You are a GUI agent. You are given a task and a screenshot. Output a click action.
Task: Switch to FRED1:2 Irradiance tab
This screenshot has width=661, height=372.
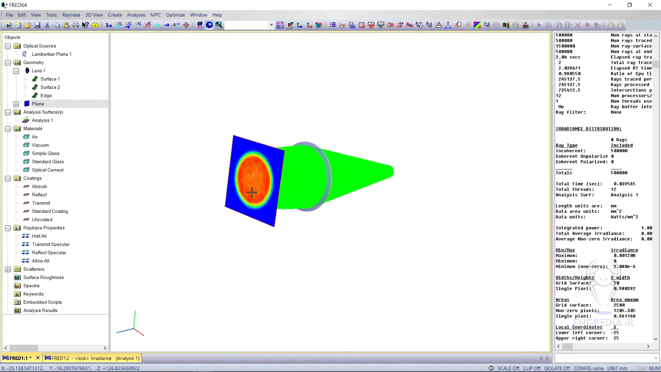point(92,358)
